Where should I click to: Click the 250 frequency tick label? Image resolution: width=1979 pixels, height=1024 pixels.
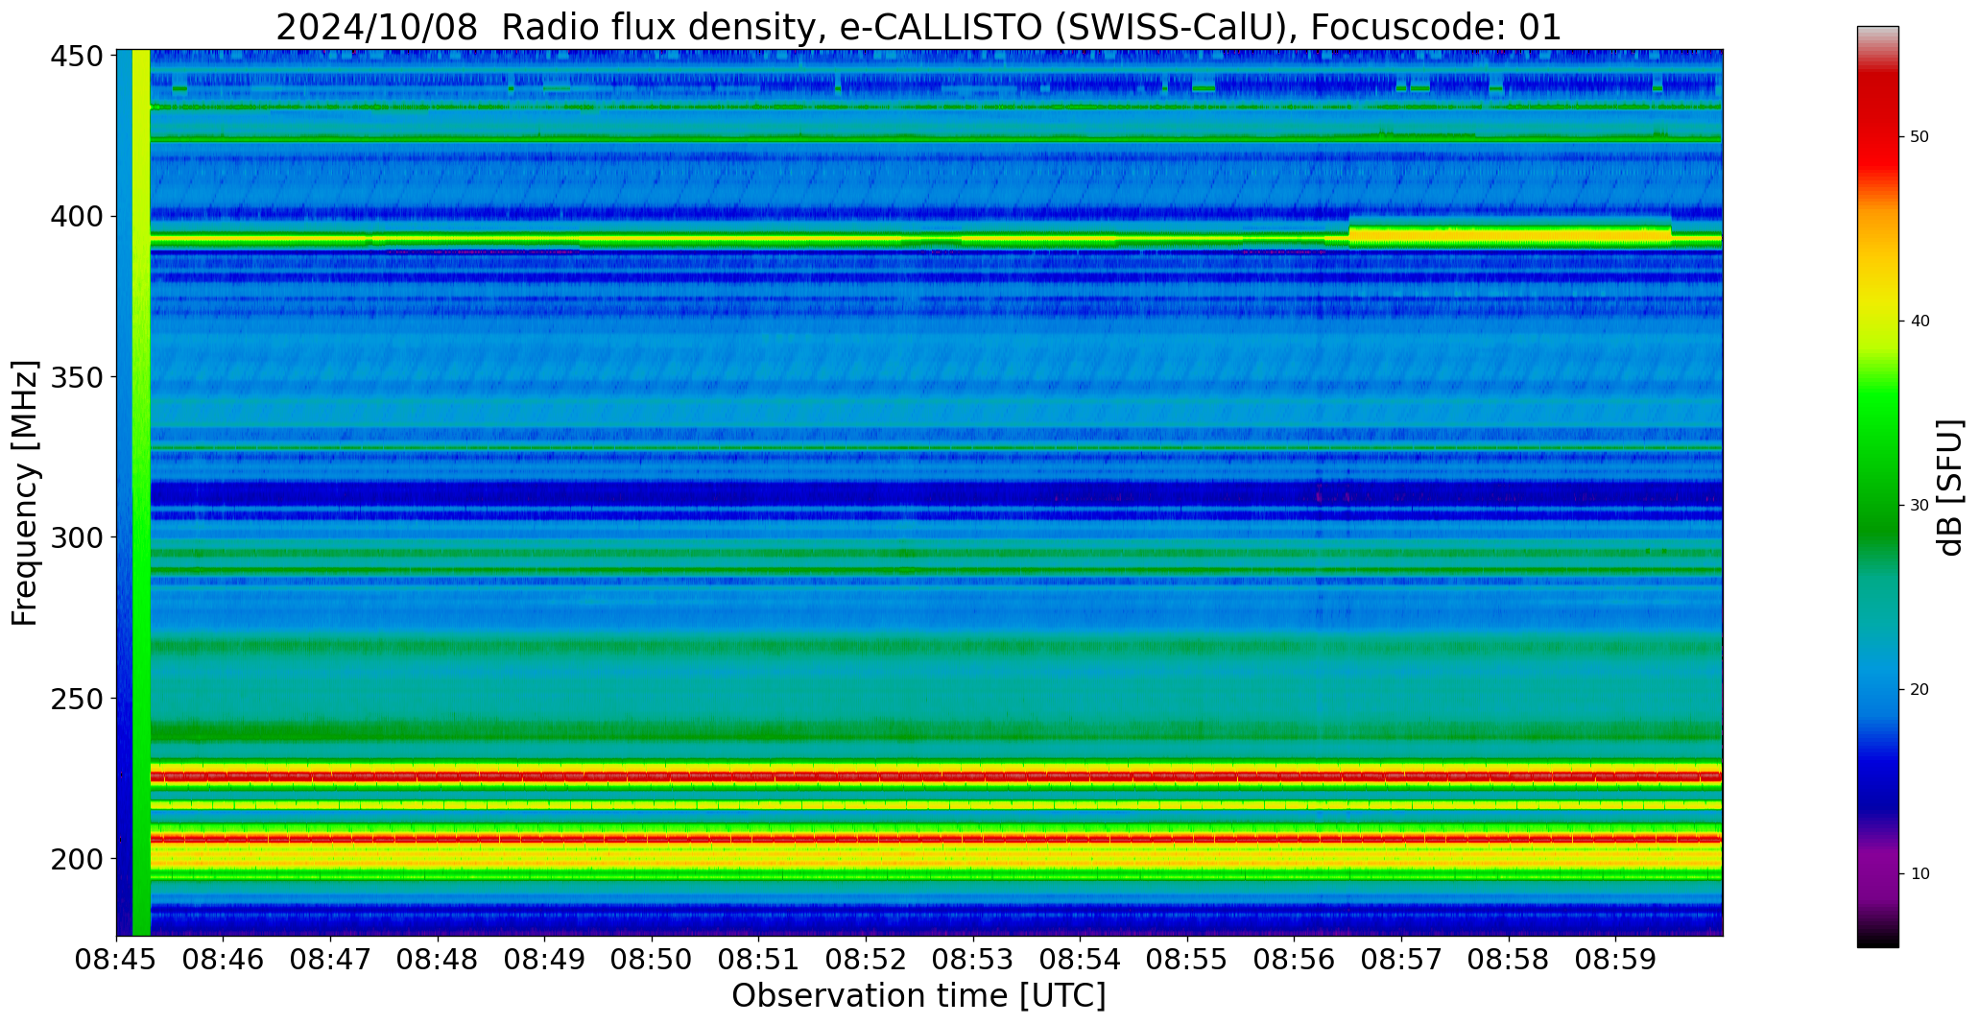pyautogui.click(x=77, y=699)
